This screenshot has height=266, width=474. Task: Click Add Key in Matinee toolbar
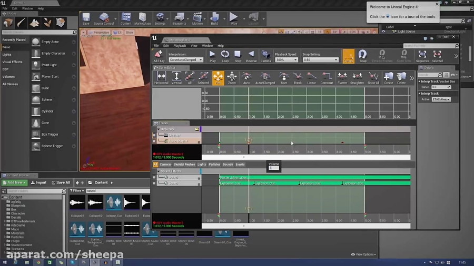point(159,56)
